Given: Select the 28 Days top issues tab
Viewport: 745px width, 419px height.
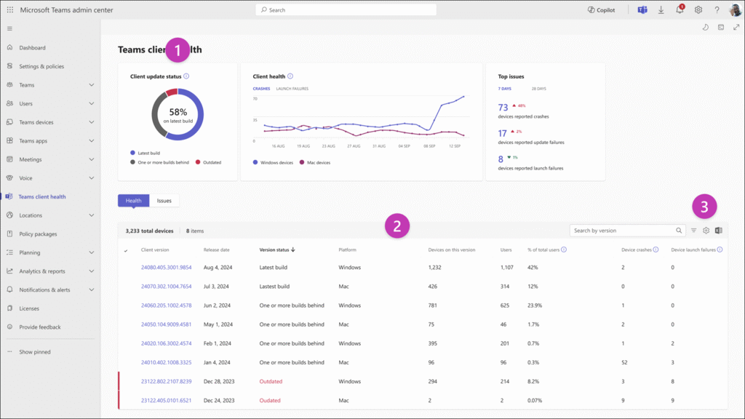Looking at the screenshot, I should pos(539,89).
